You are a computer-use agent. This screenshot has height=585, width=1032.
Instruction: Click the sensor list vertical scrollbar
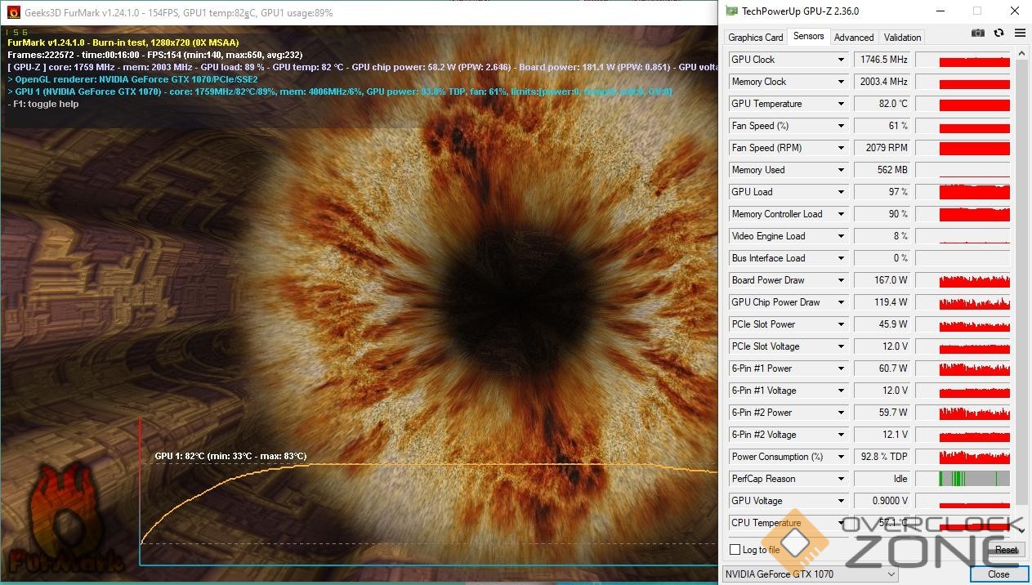[1021, 278]
